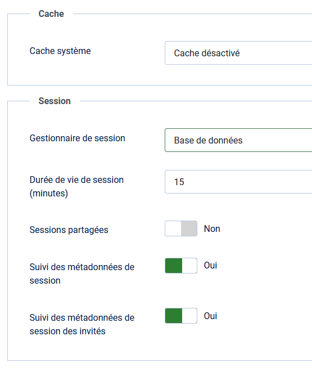The width and height of the screenshot is (312, 372).
Task: Click the Non label for shared sessions
Action: click(x=212, y=228)
